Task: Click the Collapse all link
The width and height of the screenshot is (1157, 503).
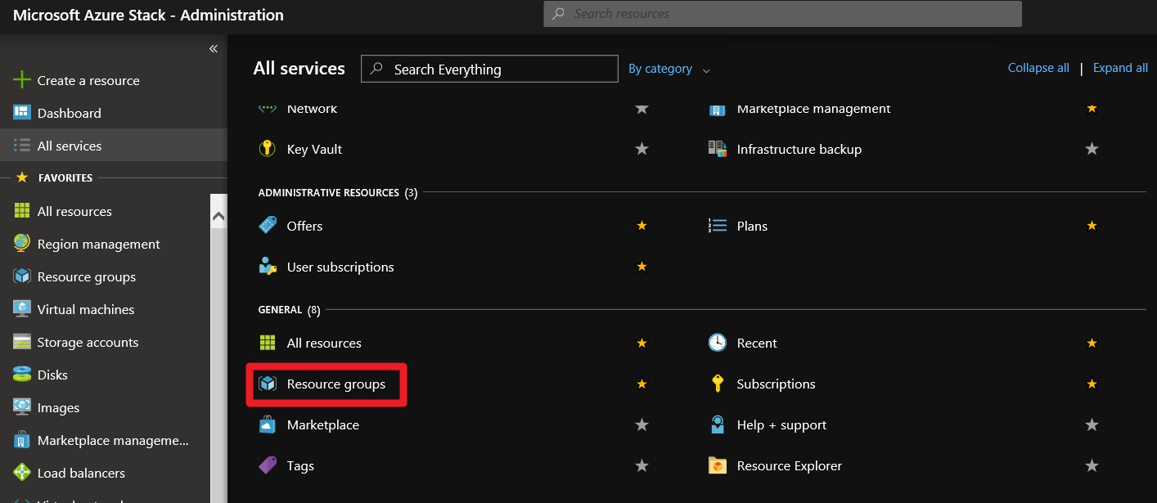Action: 1038,68
